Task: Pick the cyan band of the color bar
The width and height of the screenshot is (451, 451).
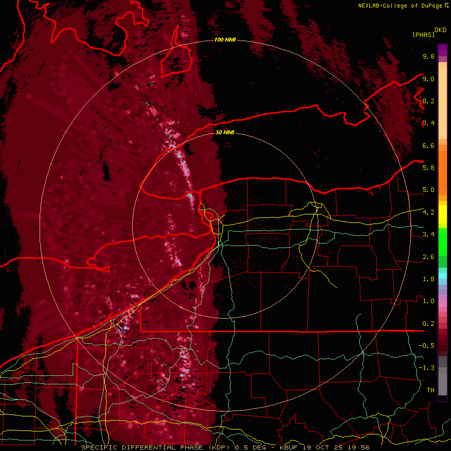Action: (x=442, y=276)
